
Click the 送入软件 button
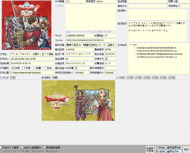(x=160, y=151)
